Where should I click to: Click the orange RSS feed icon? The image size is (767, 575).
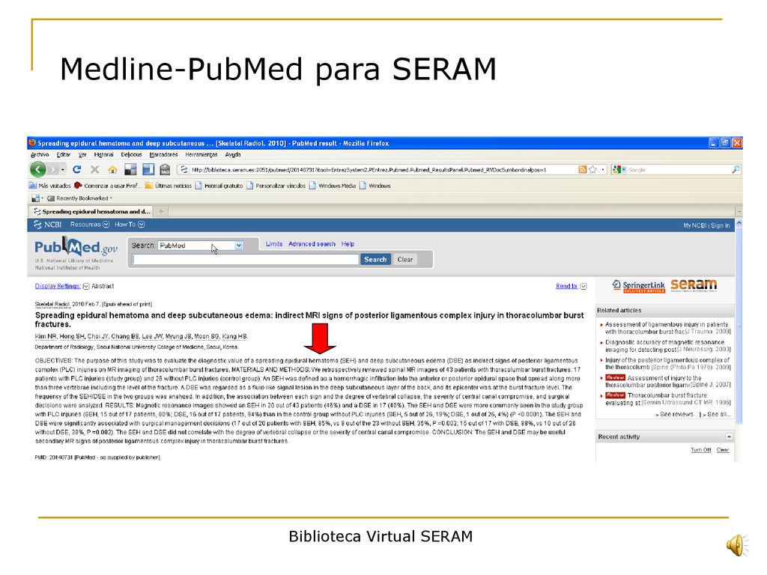582,170
